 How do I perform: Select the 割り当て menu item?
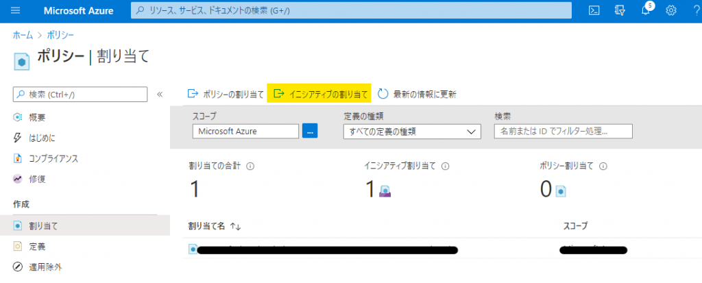85,225
